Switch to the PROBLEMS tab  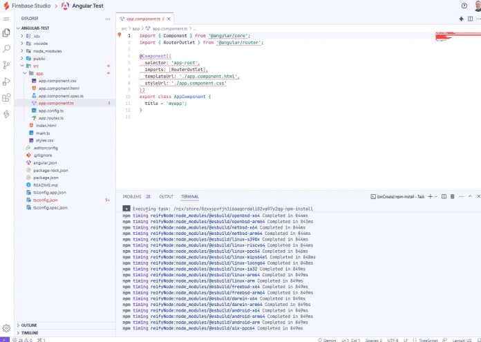(132, 197)
